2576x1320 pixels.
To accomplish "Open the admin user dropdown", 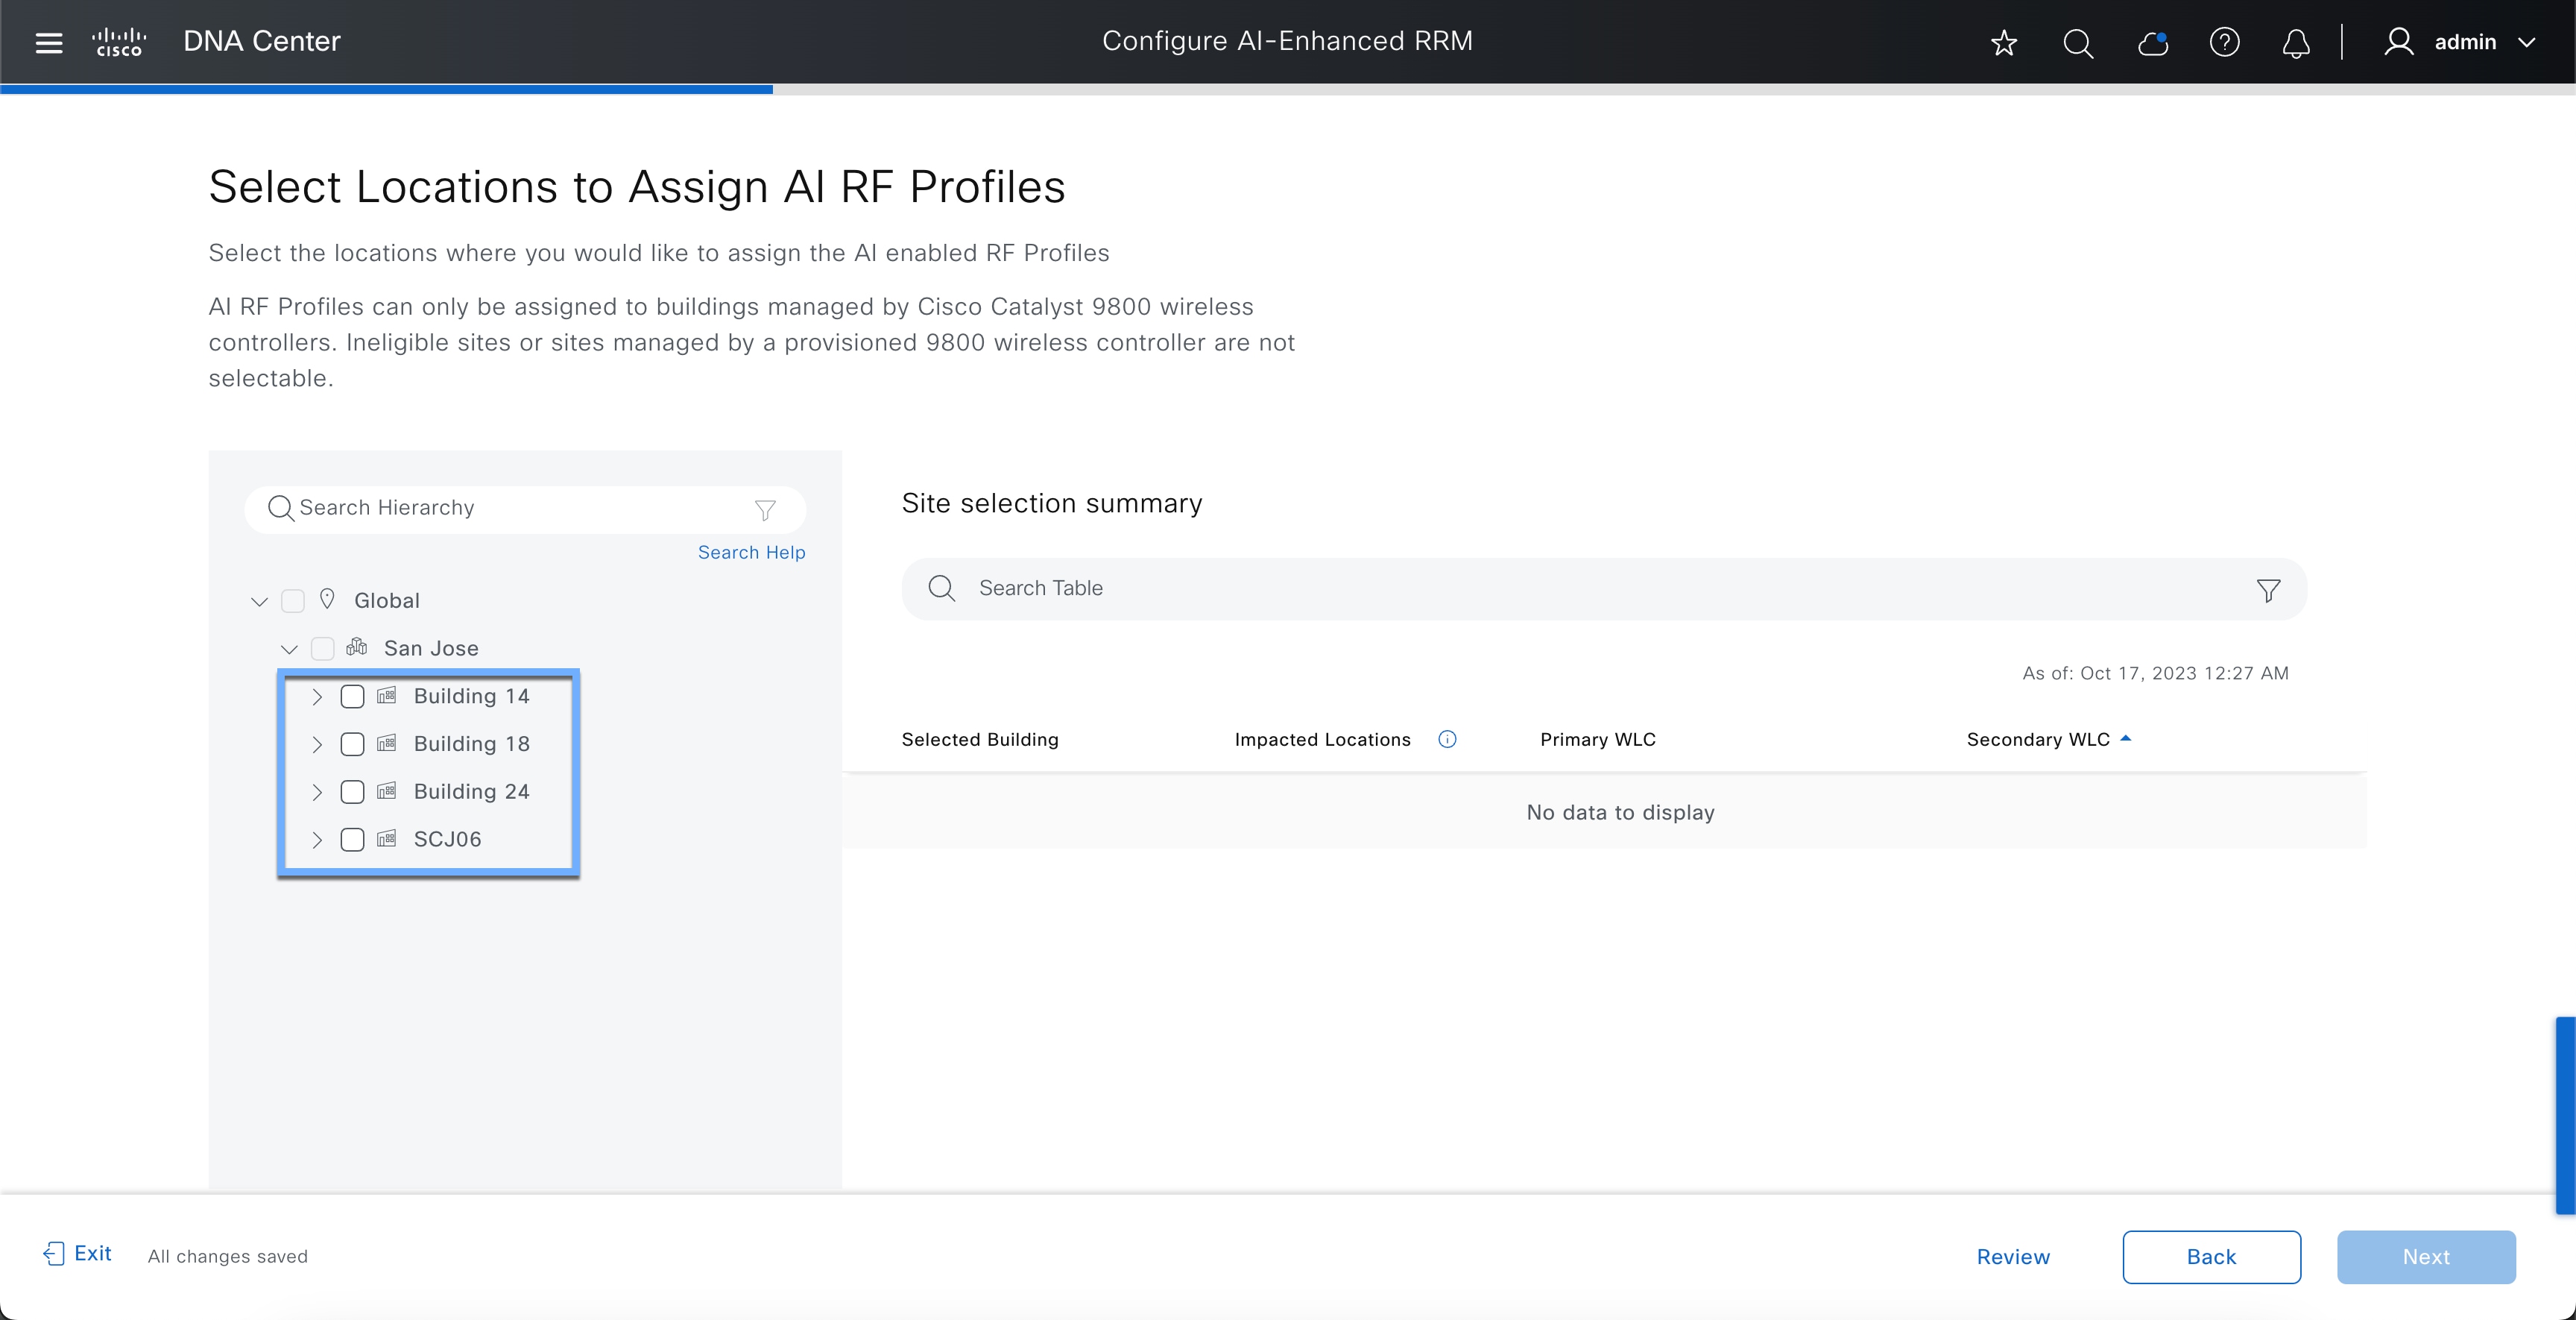I will [x=2464, y=42].
